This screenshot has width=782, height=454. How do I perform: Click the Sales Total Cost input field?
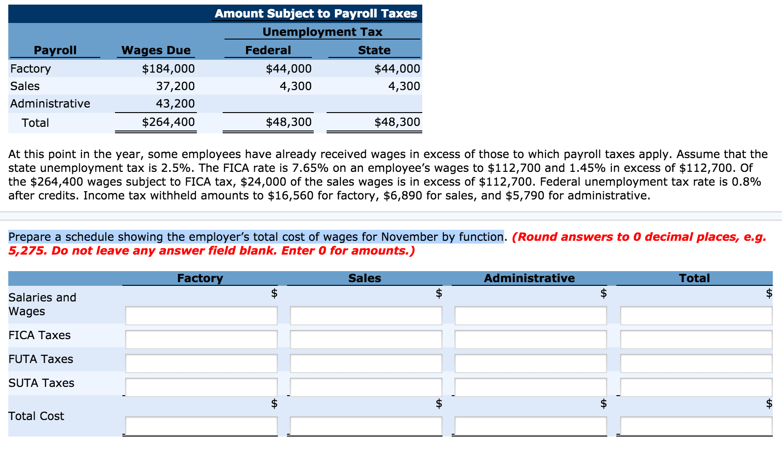[x=366, y=426]
